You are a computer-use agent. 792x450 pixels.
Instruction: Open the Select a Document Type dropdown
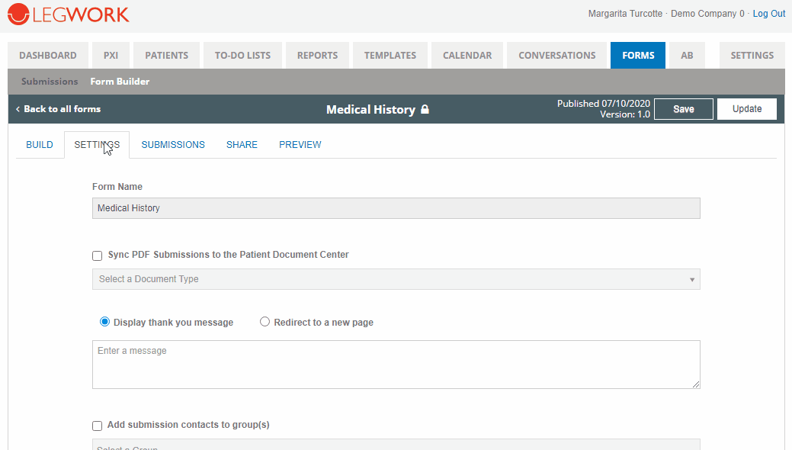396,279
